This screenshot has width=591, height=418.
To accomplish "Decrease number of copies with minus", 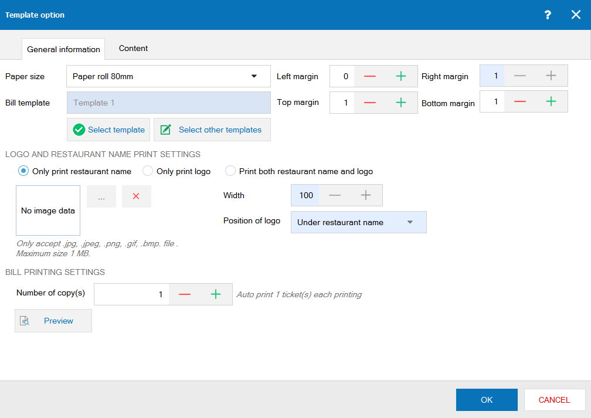I will pyautogui.click(x=185, y=294).
